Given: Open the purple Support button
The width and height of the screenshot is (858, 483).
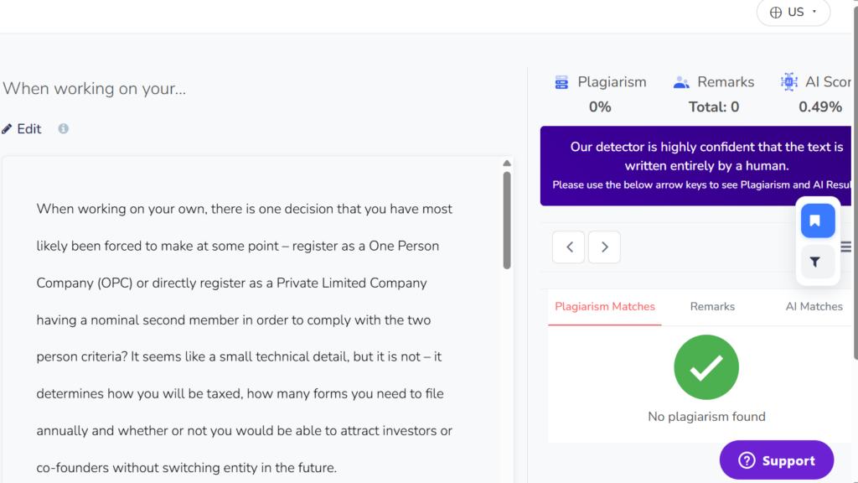Looking at the screenshot, I should (777, 460).
